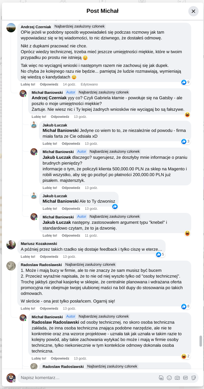Like Mariusz Kozakowski's comment
The height and width of the screenshot is (389, 204).
click(28, 256)
